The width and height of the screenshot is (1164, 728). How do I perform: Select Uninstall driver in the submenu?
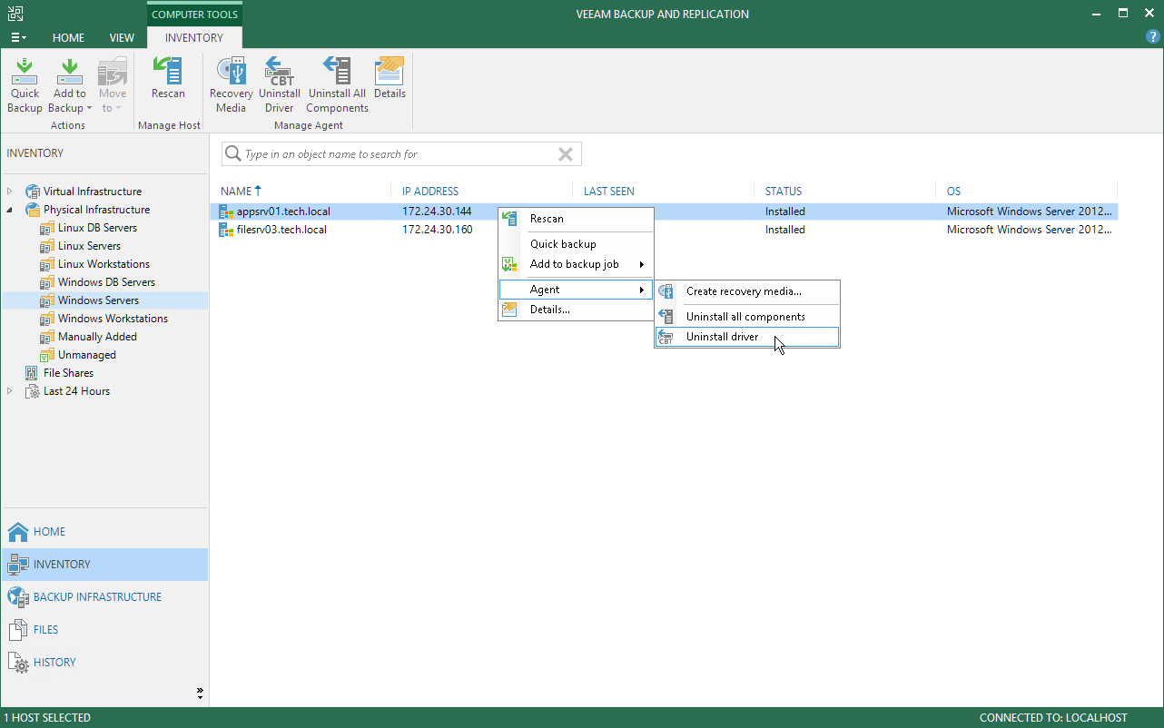[722, 337]
